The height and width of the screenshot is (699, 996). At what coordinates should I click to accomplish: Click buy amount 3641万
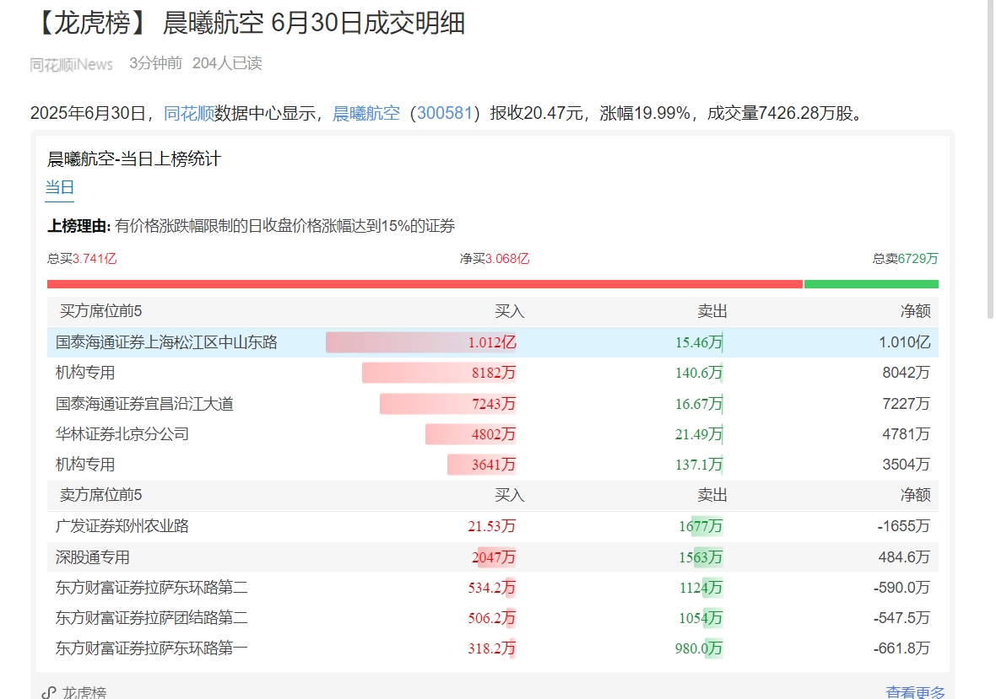coord(494,465)
